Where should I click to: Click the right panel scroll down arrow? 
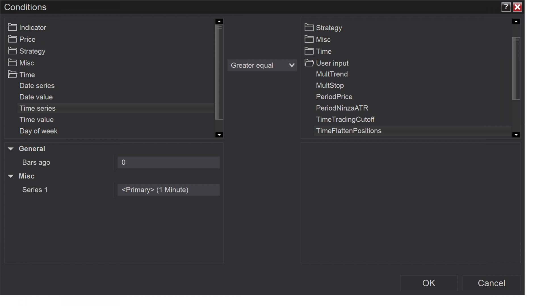(x=516, y=135)
